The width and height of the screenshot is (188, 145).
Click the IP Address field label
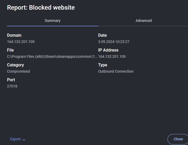108,50
